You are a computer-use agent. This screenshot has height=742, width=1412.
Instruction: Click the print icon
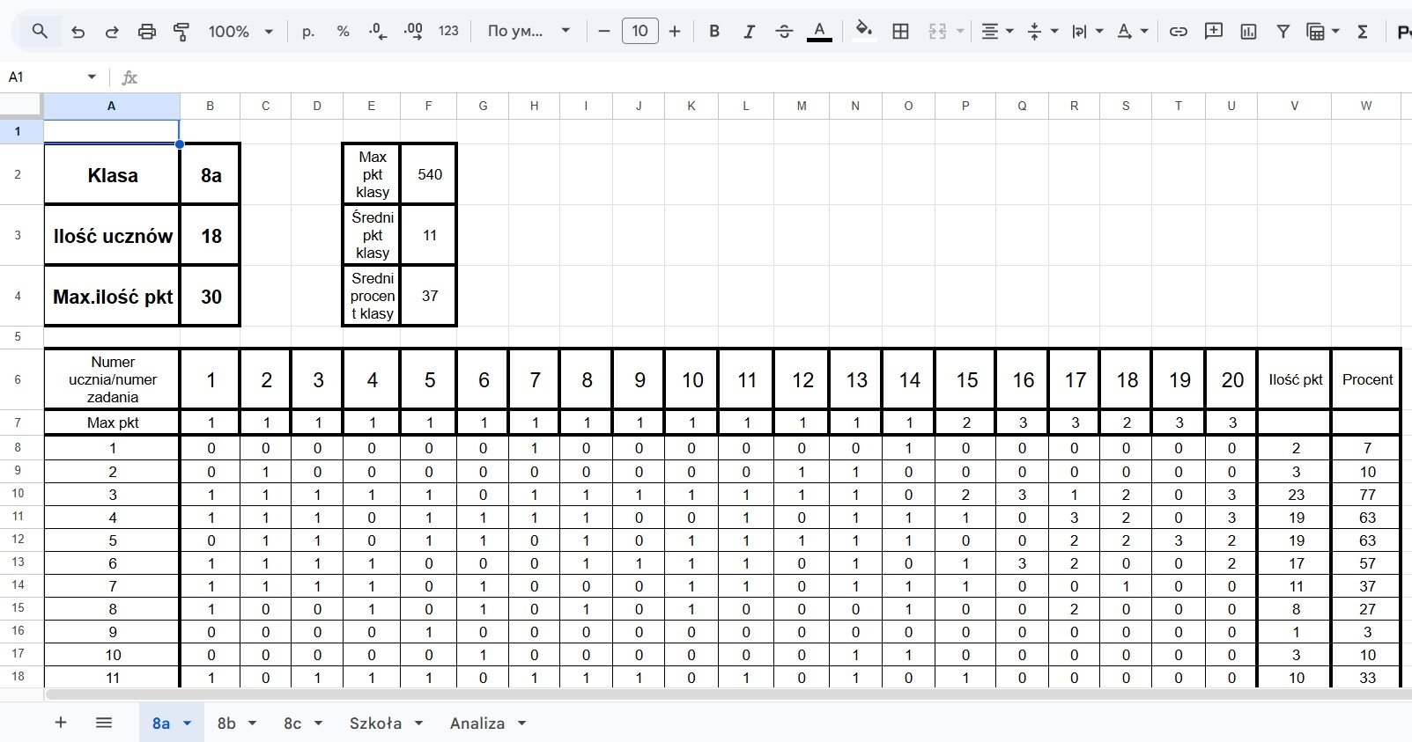(x=146, y=32)
